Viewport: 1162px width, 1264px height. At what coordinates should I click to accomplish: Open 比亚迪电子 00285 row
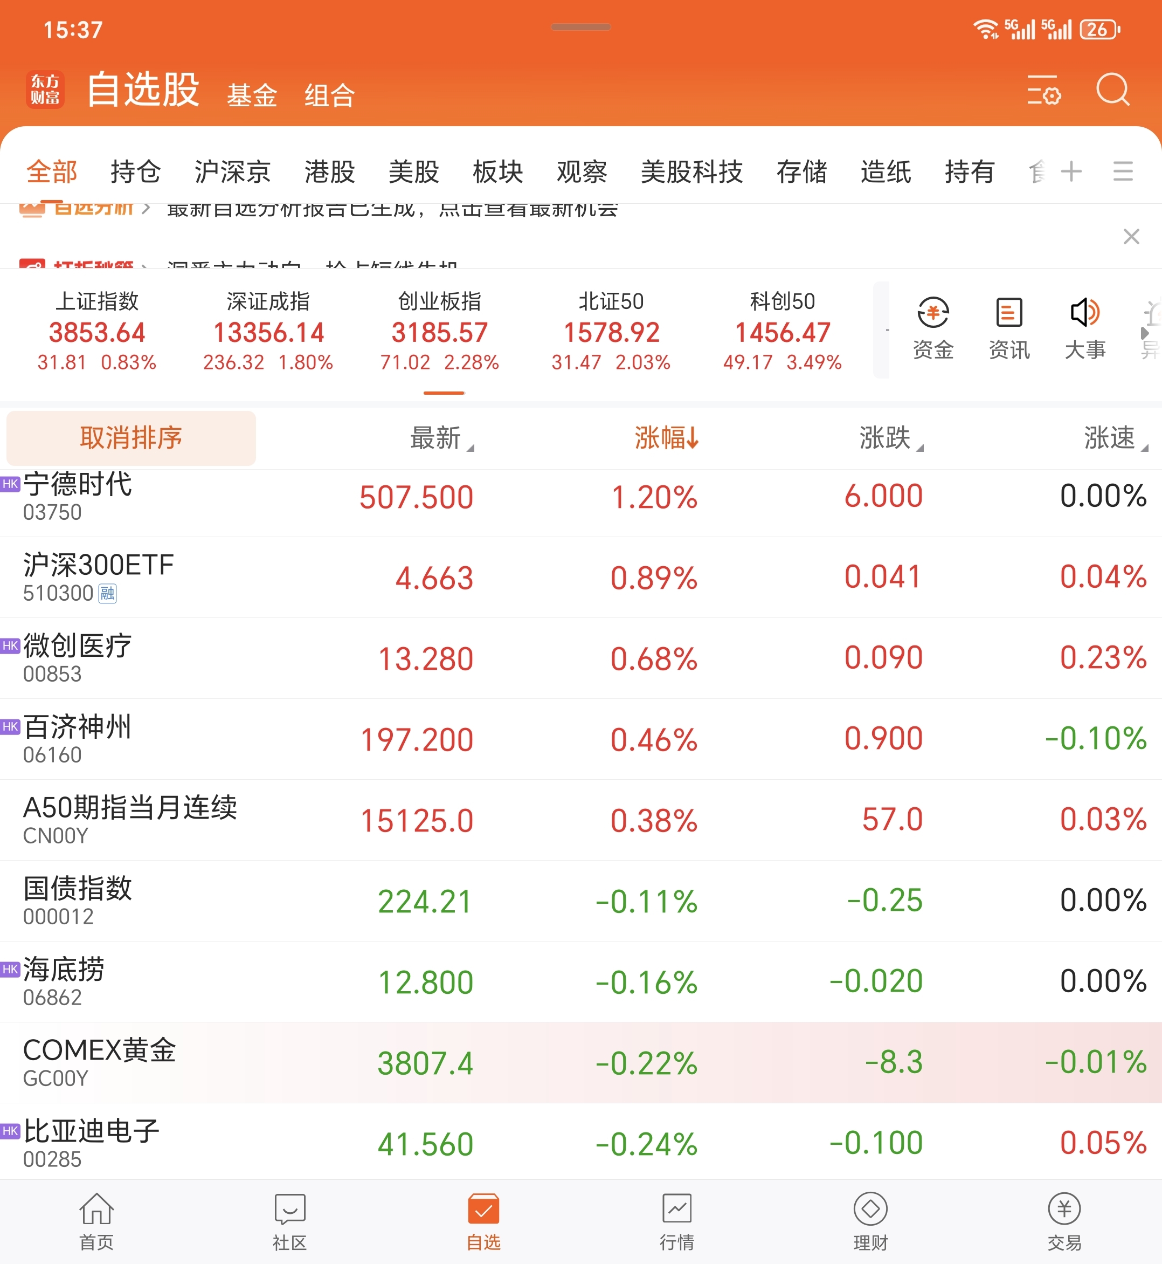pyautogui.click(x=581, y=1142)
